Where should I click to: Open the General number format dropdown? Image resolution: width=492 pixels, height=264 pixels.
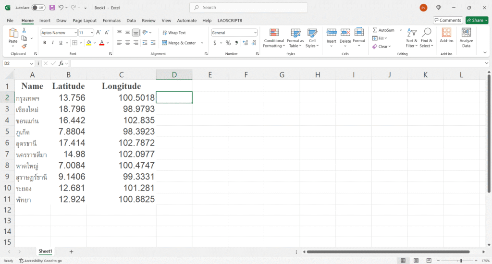click(255, 33)
